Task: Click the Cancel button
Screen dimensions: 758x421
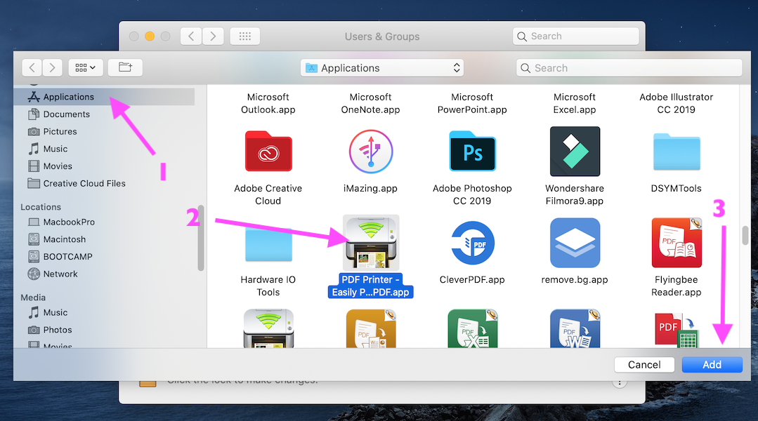Action: click(644, 364)
